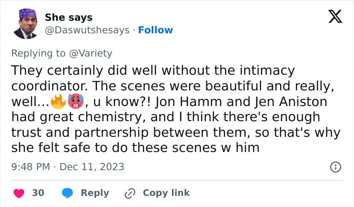The height and width of the screenshot is (207, 354).
Task: Click the blue reply speech bubble icon
Action: tap(67, 193)
